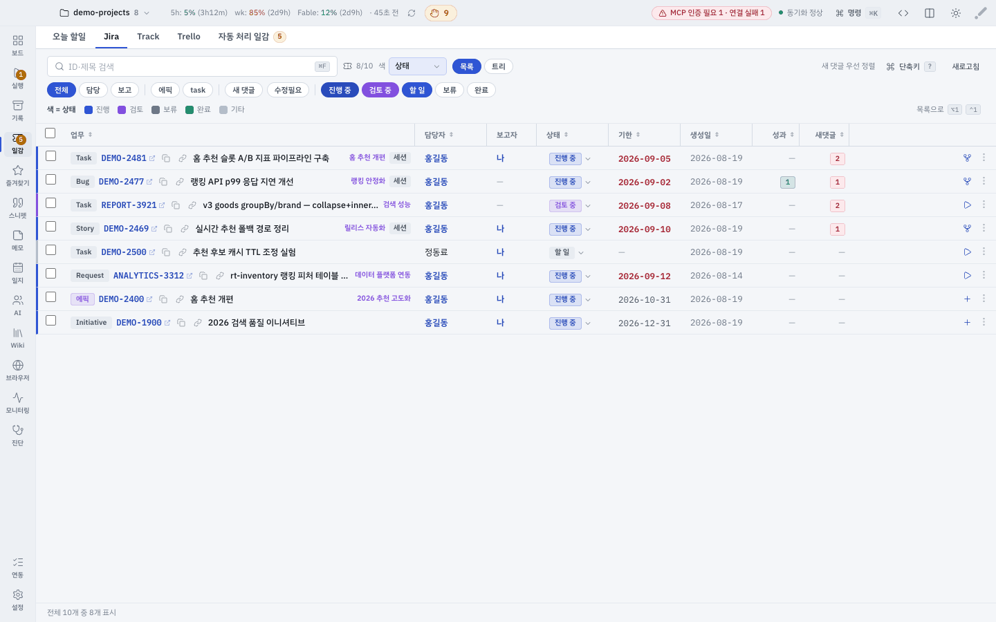
Task: Open the 즐겨찾기 star icon in sidebar
Action: pos(17,176)
